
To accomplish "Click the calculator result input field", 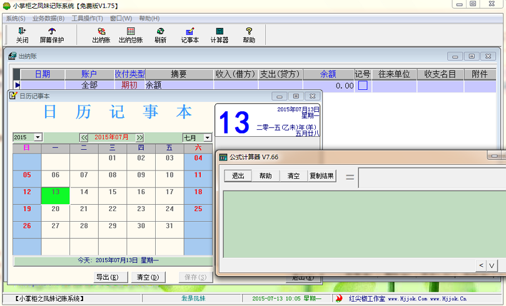I will [x=432, y=177].
